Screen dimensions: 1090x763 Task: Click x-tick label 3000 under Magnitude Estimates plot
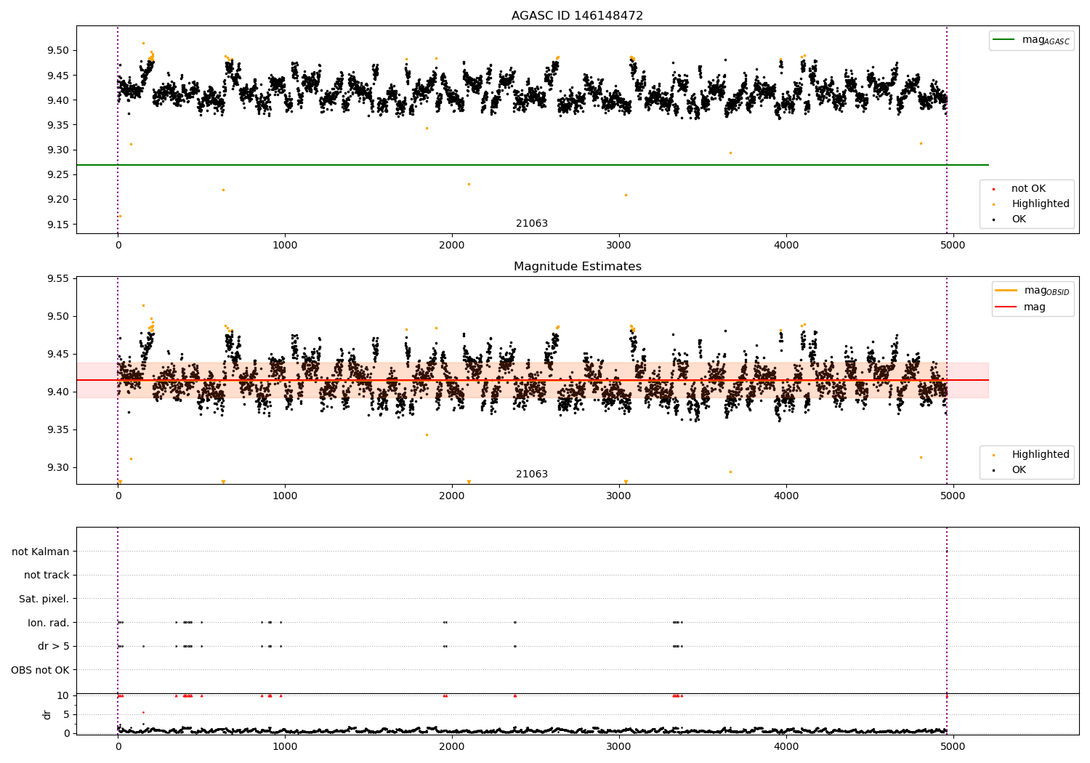(619, 496)
